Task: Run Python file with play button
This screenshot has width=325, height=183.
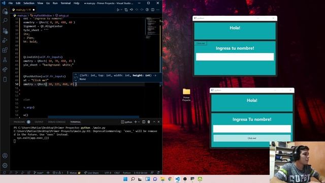Action: point(118,10)
